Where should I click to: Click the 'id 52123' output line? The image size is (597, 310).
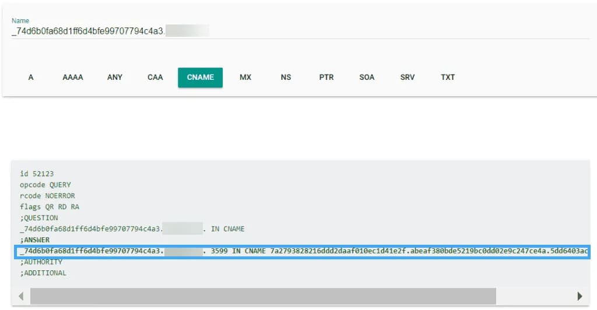point(37,174)
